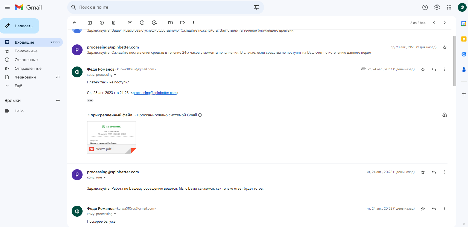468x227 pixels.
Task: Archive the open conversation
Action: coord(90,23)
